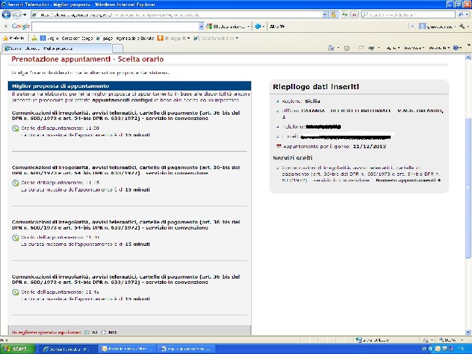Click the Home icon in command bar
Screen dimensions: 472x354
[x=332, y=48]
